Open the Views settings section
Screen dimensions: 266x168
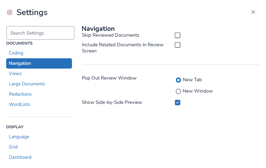pyautogui.click(x=15, y=74)
